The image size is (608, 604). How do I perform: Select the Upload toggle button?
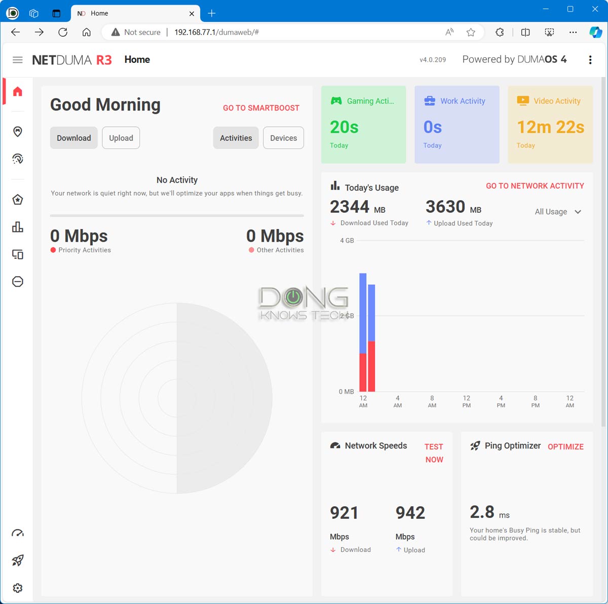(x=121, y=138)
